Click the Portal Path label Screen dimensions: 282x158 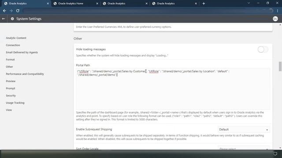(83, 65)
